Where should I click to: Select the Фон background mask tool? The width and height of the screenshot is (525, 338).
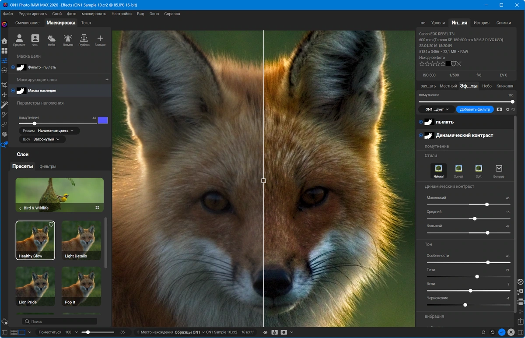pyautogui.click(x=35, y=40)
